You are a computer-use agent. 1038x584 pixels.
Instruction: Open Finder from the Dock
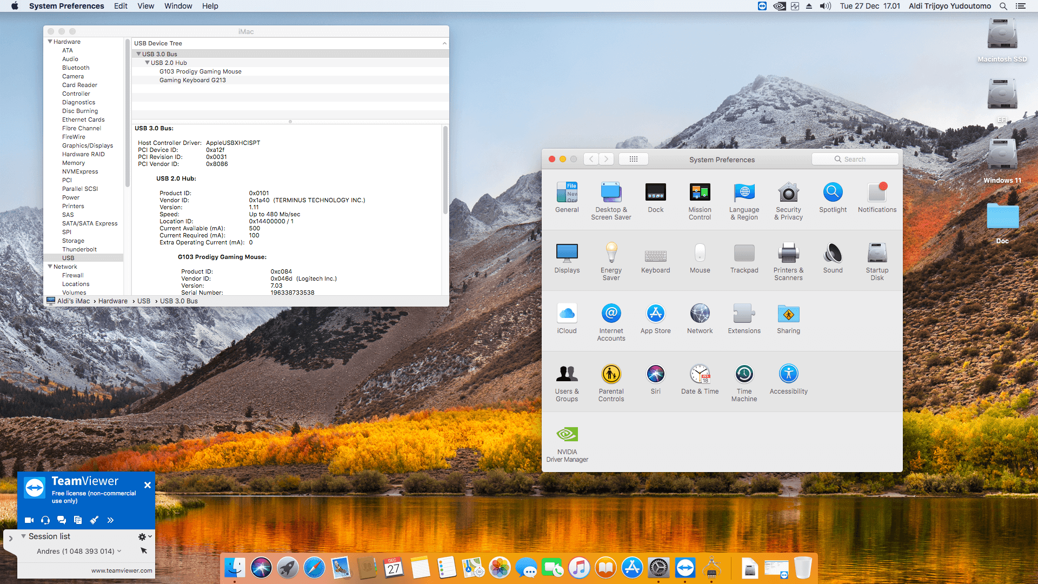coord(235,568)
